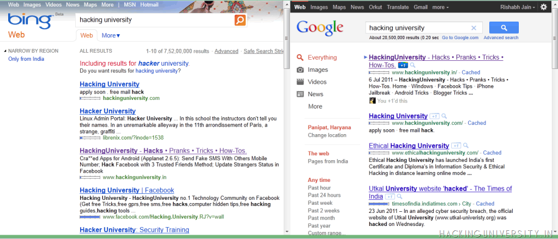Click +1 beside Ethical Hacking University result
This screenshot has height=239, width=558.
(x=456, y=146)
